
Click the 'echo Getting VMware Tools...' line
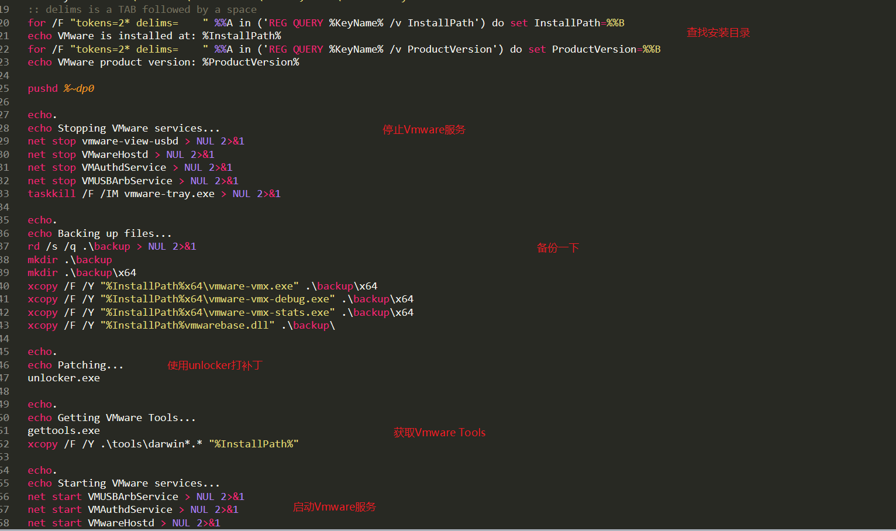tap(112, 418)
